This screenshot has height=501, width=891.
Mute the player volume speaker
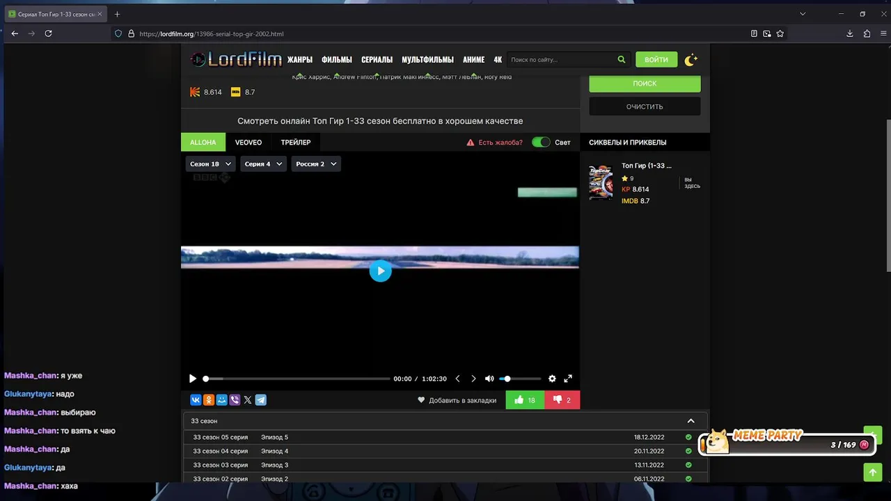point(489,379)
